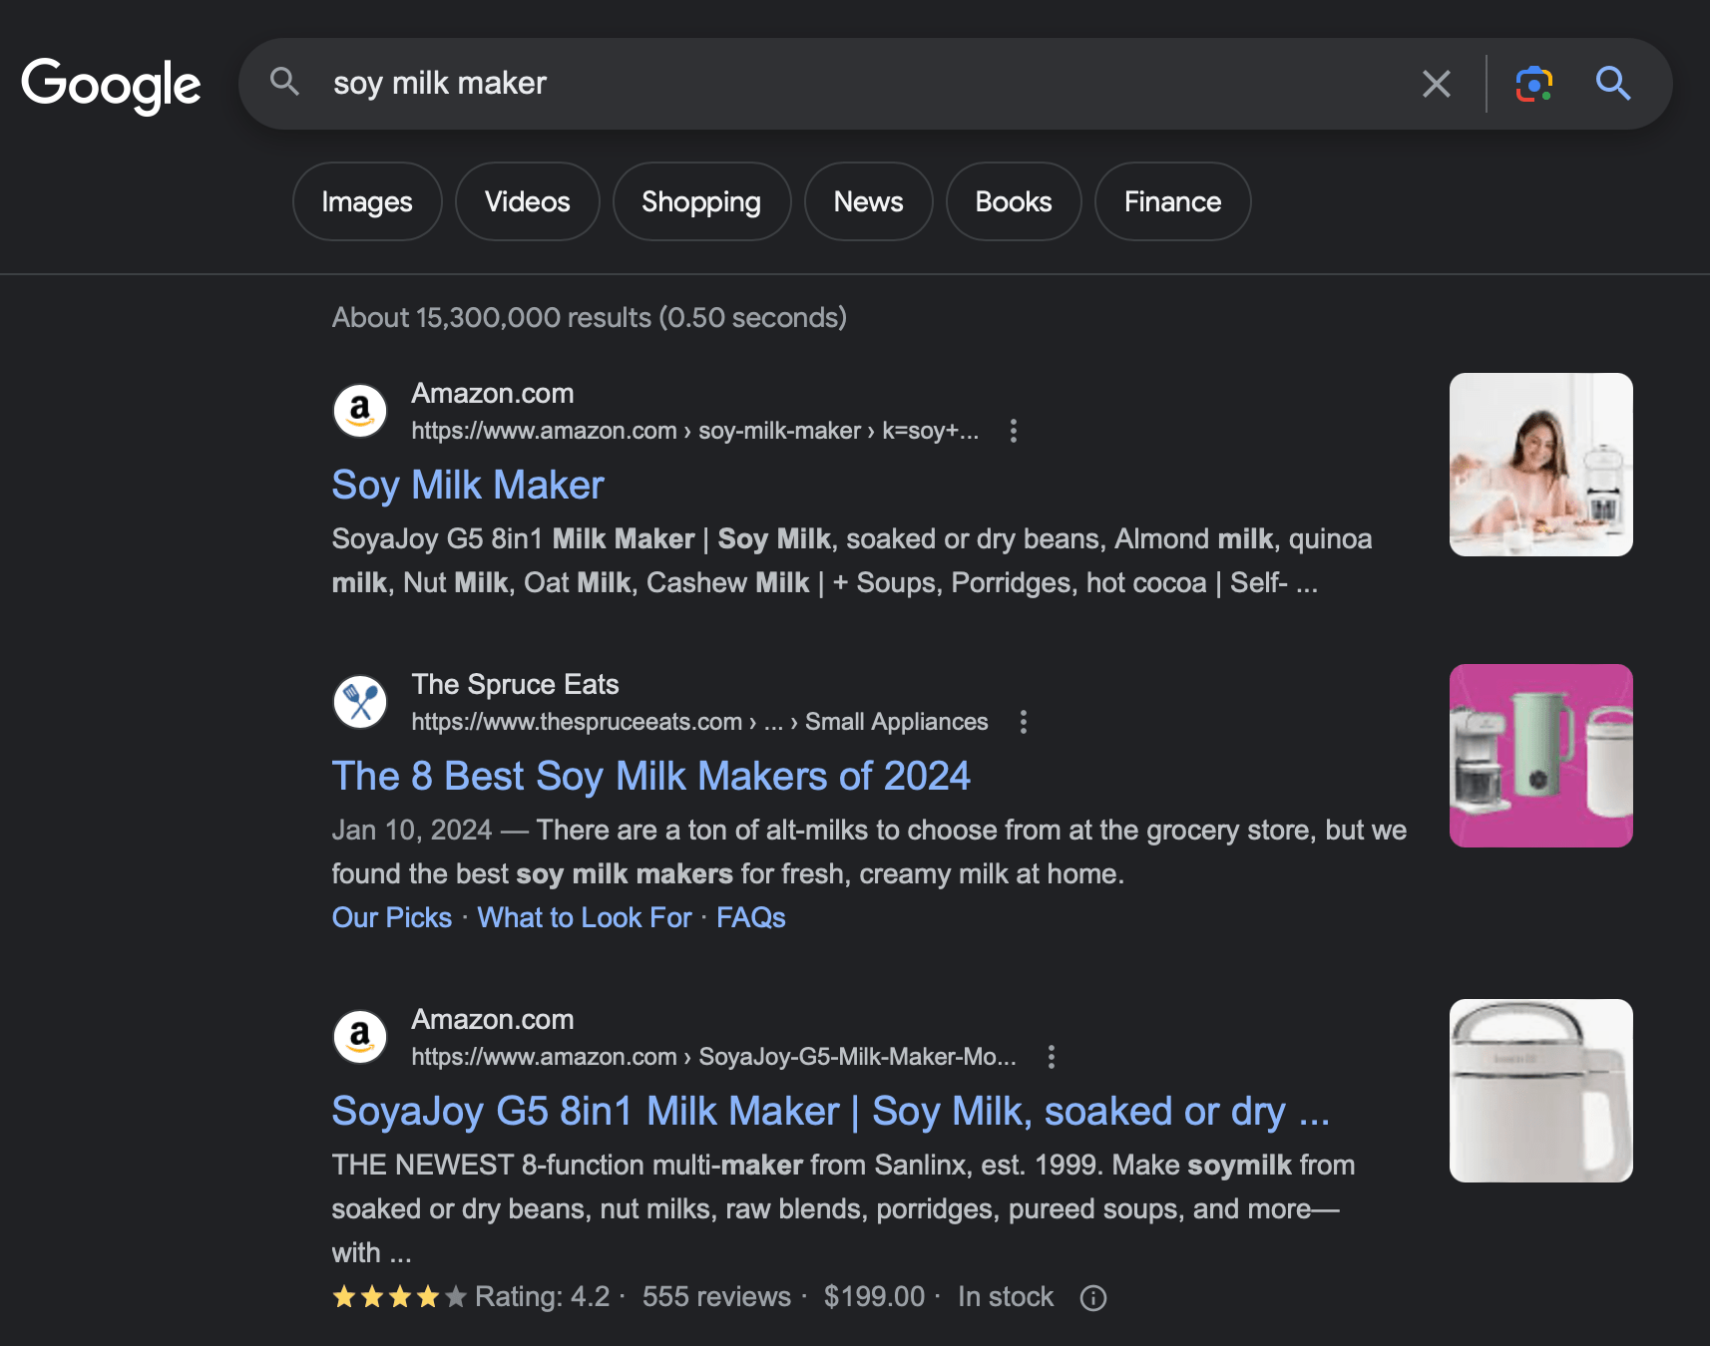Open the three-dot menu for the Spruce Eats result
Screen dimensions: 1710x1346
[x=1024, y=722]
